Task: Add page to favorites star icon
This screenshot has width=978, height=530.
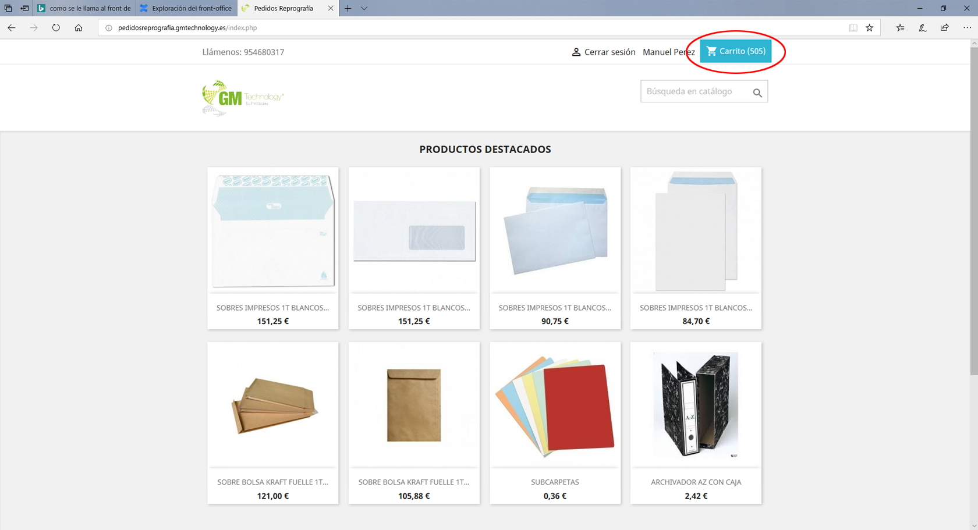Action: pyautogui.click(x=869, y=27)
